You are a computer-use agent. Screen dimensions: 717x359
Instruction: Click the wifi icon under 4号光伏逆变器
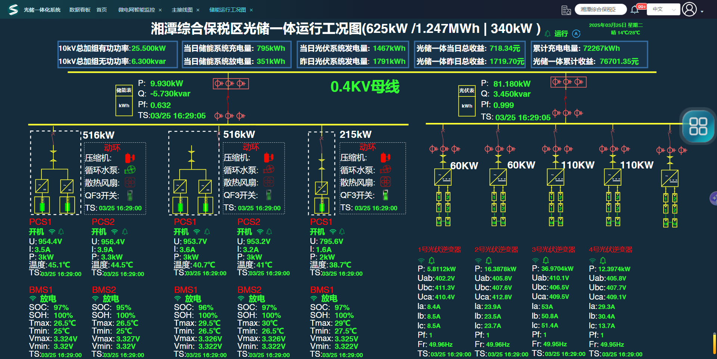(x=593, y=260)
